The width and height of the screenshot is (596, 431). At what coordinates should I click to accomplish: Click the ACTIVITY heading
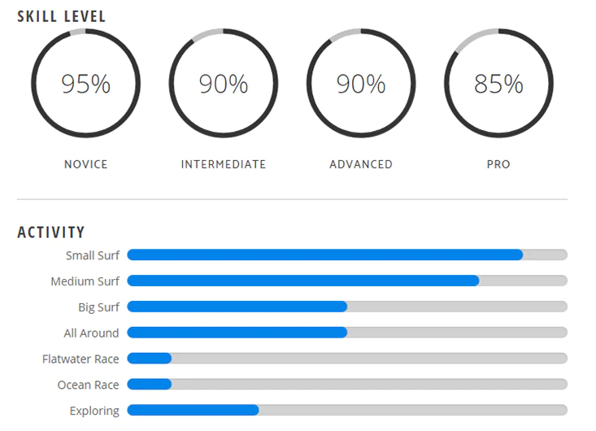[51, 232]
